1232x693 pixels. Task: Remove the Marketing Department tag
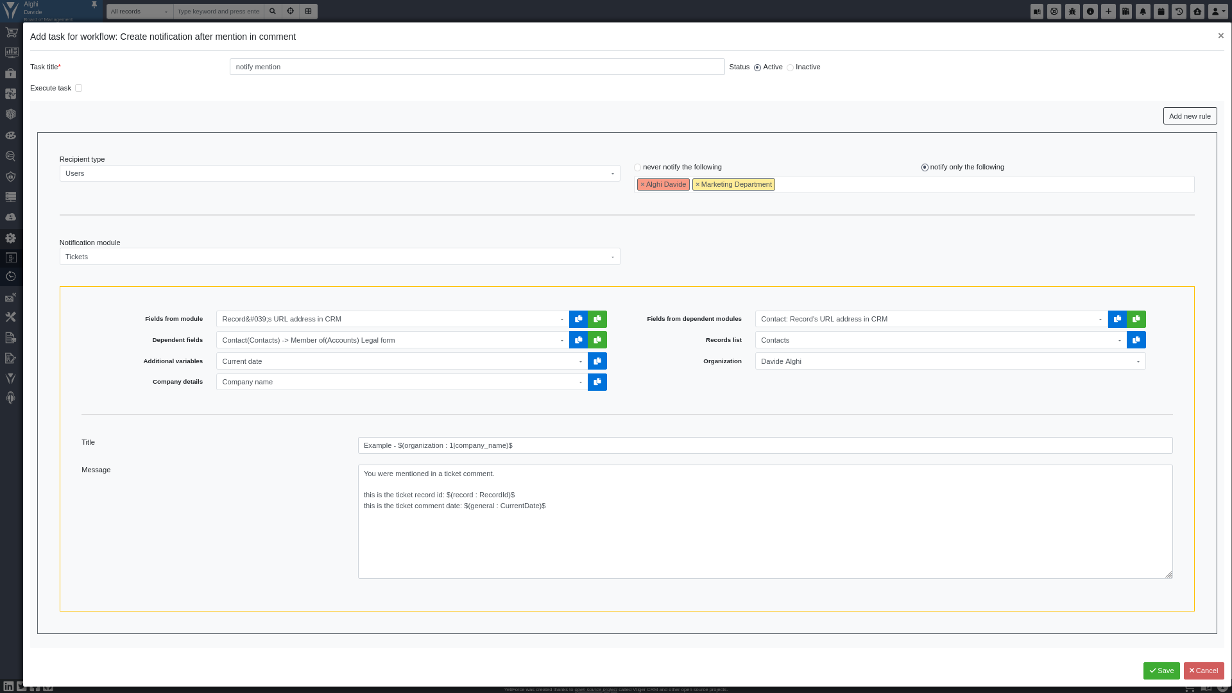[697, 185]
